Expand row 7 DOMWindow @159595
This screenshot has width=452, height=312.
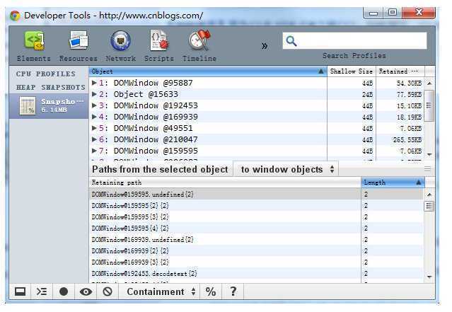(94, 151)
